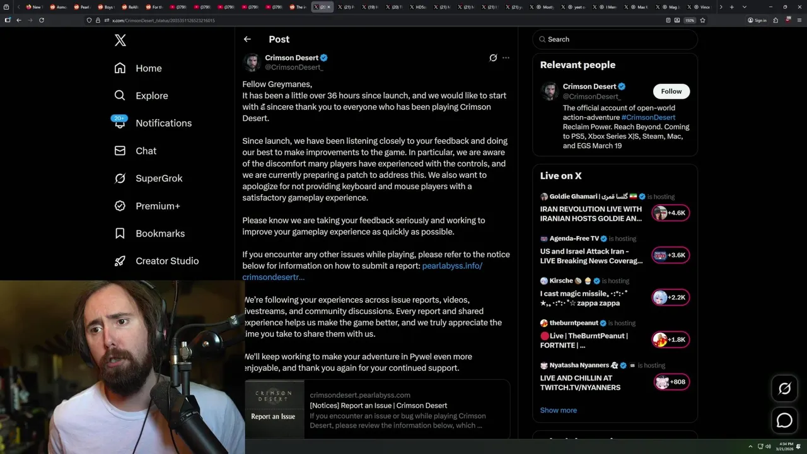Screen dimensions: 807x454
Task: Open the X logo home link
Action: 120,40
